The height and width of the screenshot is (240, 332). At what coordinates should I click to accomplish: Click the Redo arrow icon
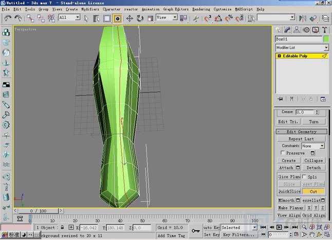18,18
